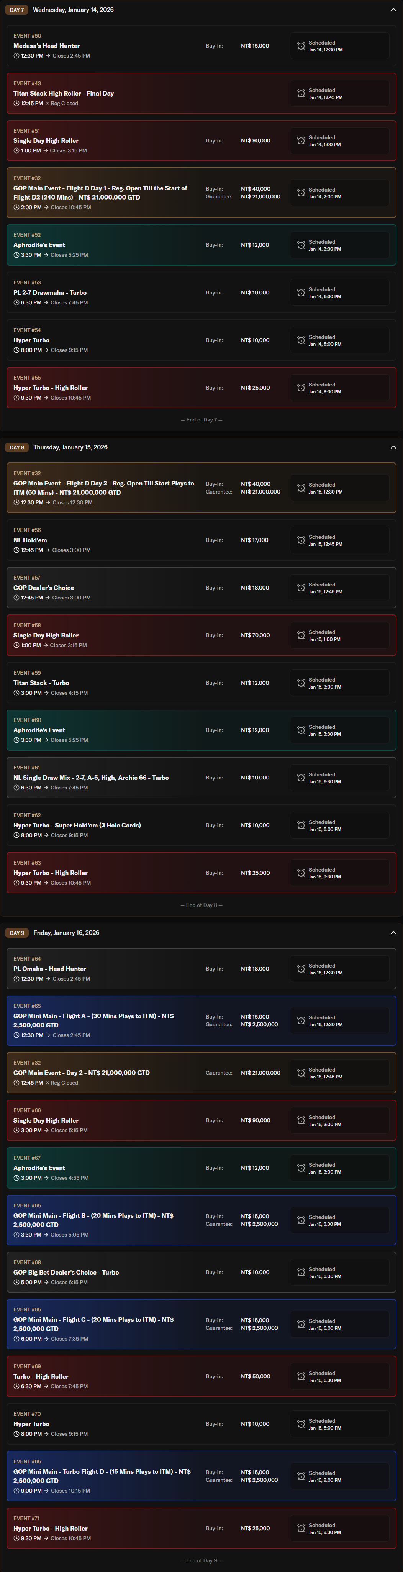Collapse the Day 7 schedule section
Viewport: 403px width, 1572px height.
pyautogui.click(x=393, y=10)
